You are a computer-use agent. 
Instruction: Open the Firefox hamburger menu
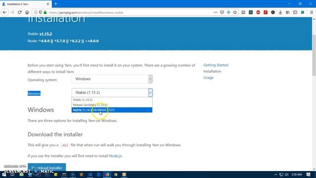(312, 12)
